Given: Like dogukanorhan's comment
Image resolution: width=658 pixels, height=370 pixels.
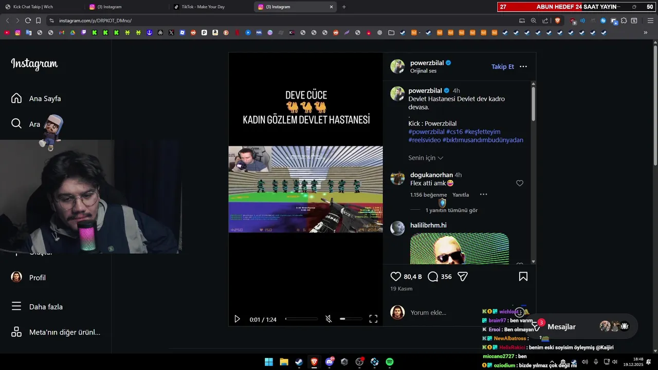Looking at the screenshot, I should tap(520, 183).
